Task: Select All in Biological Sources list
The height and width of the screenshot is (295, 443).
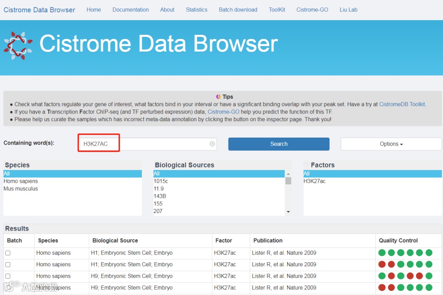Action: point(219,174)
